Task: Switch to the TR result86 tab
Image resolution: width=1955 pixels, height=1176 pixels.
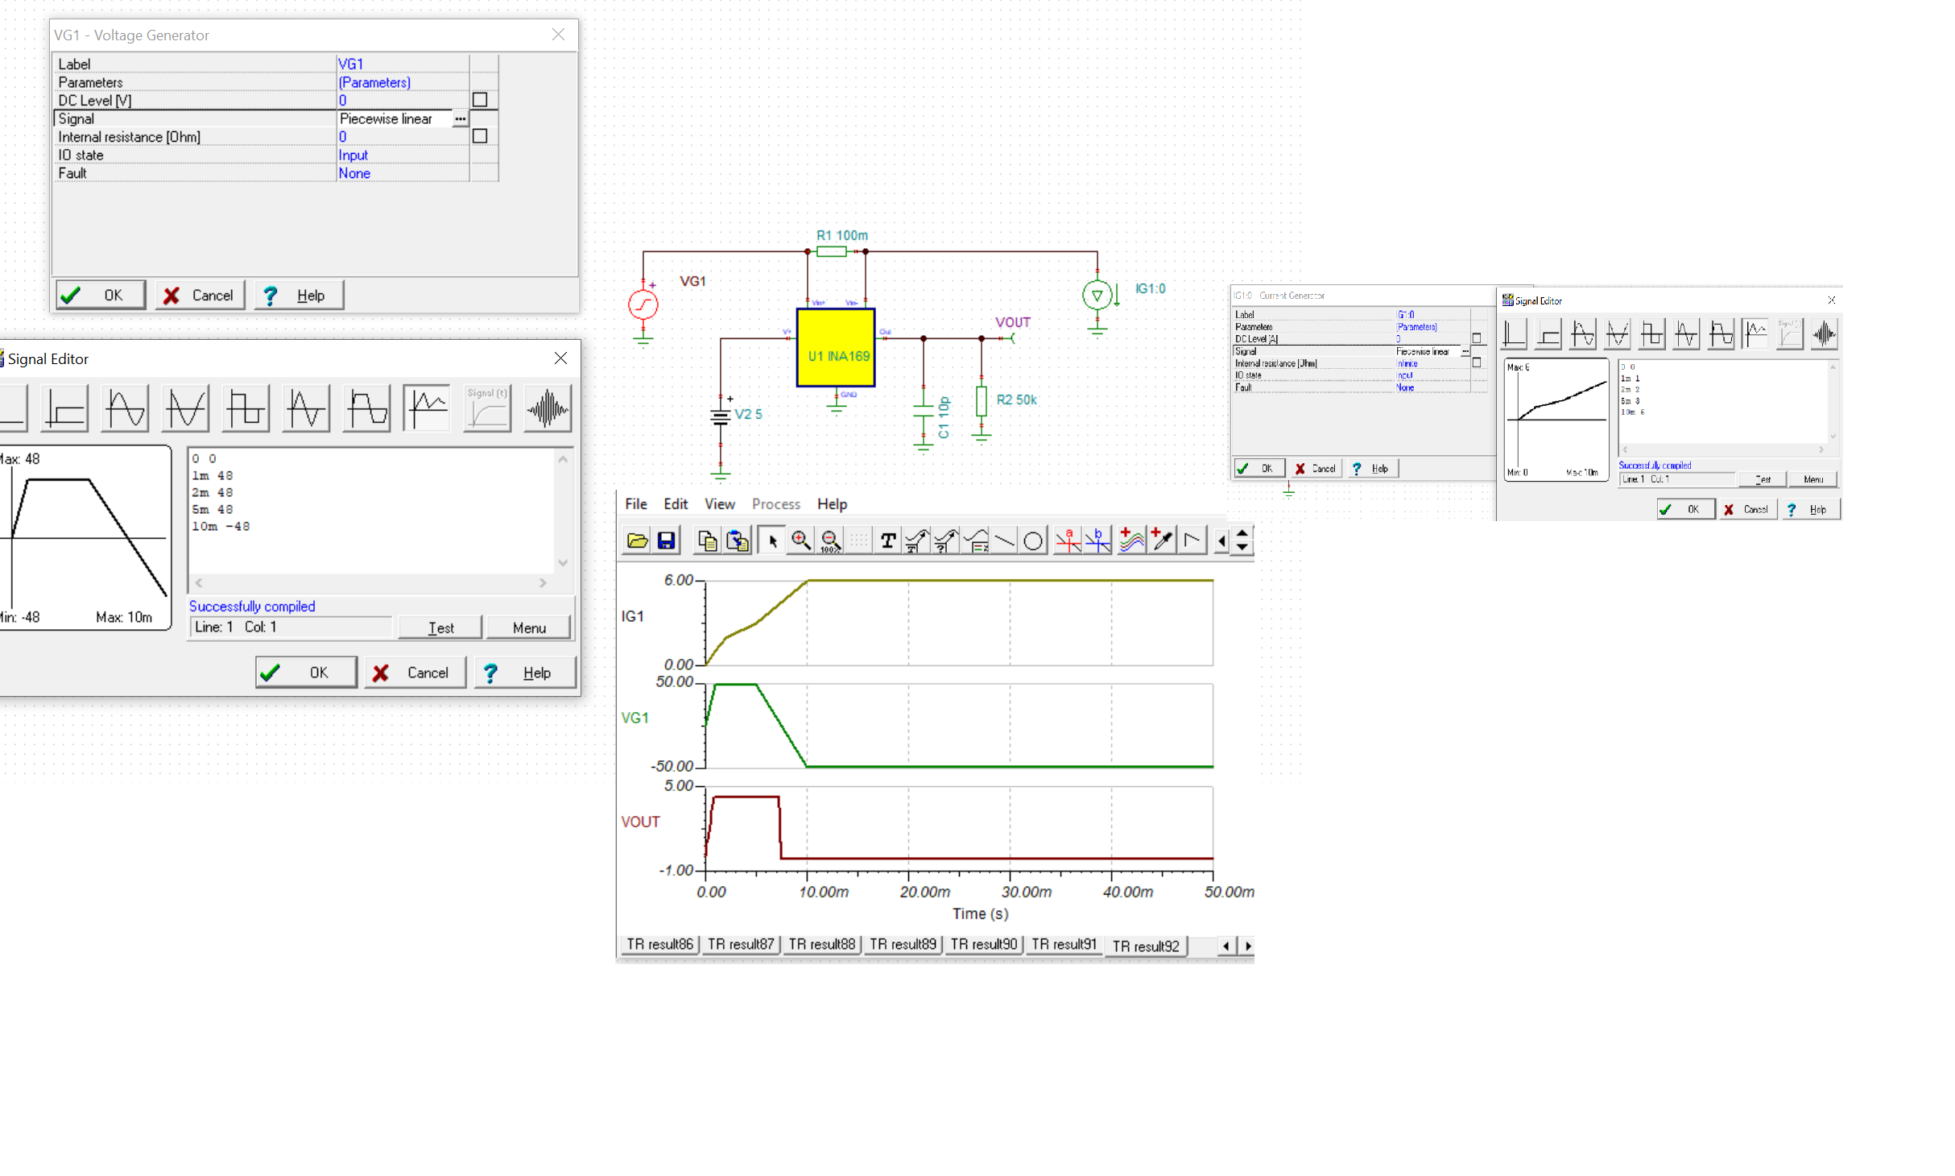Action: tap(659, 945)
